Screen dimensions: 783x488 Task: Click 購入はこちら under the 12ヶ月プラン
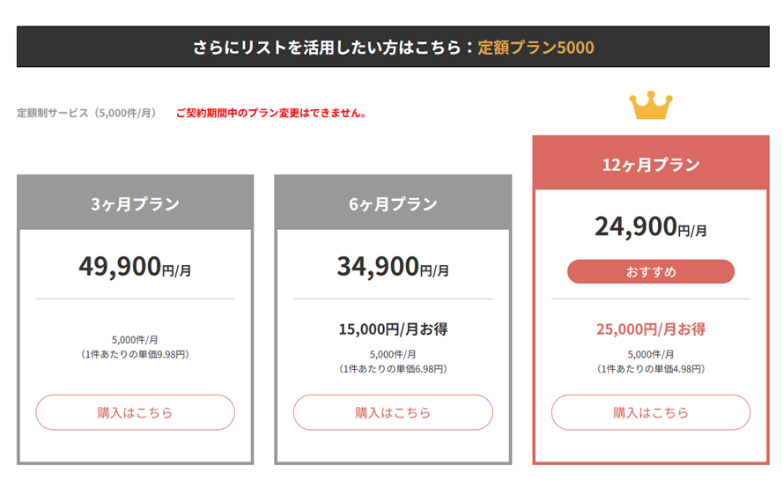tap(651, 412)
